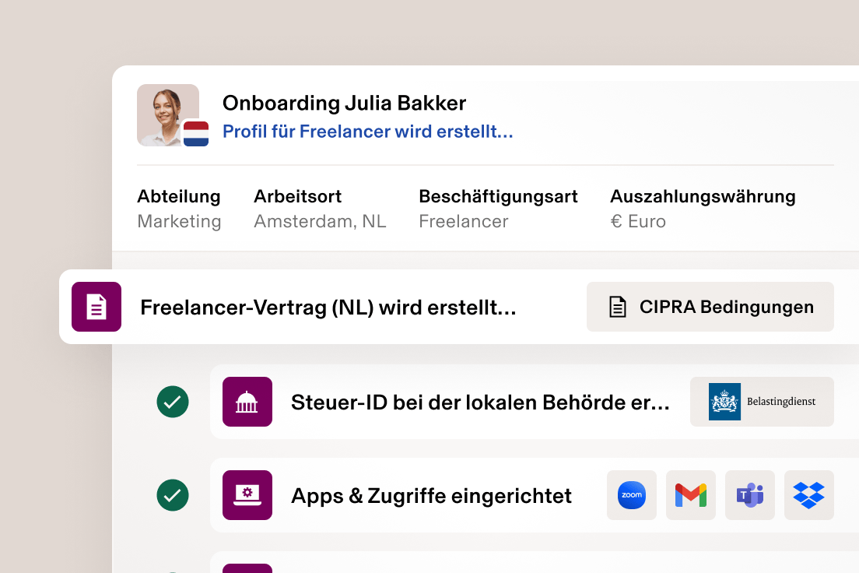Click the Dropbox icon
Screen dimensions: 859x573
coord(808,495)
